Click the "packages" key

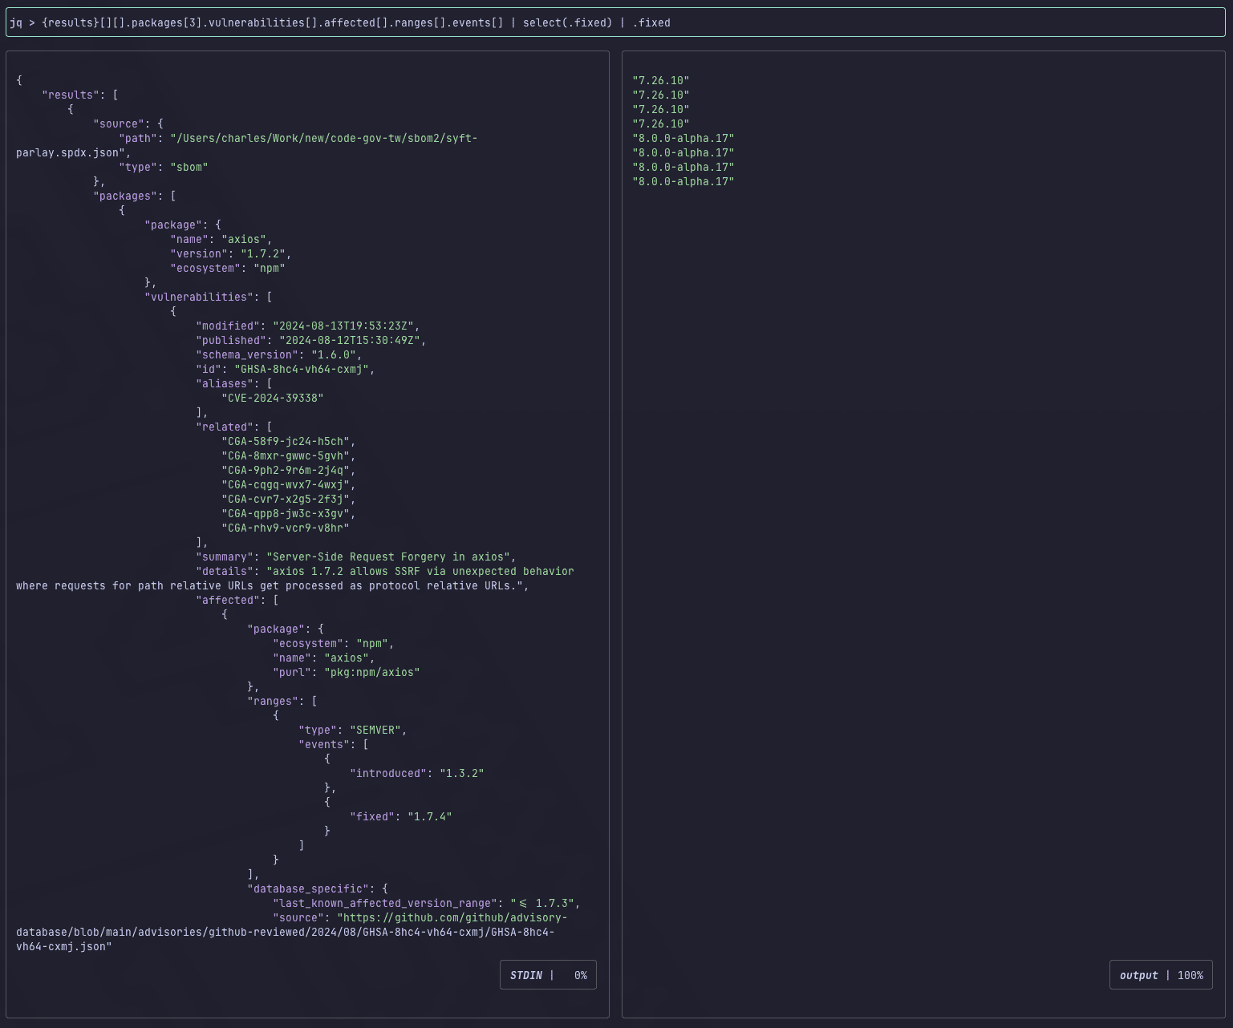click(x=125, y=196)
